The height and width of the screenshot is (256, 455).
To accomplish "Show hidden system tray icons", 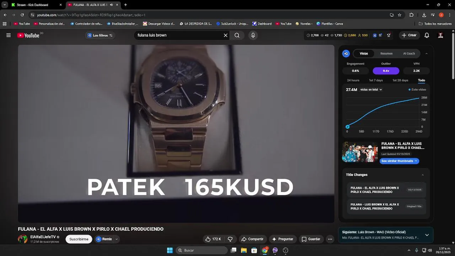I will [409, 250].
